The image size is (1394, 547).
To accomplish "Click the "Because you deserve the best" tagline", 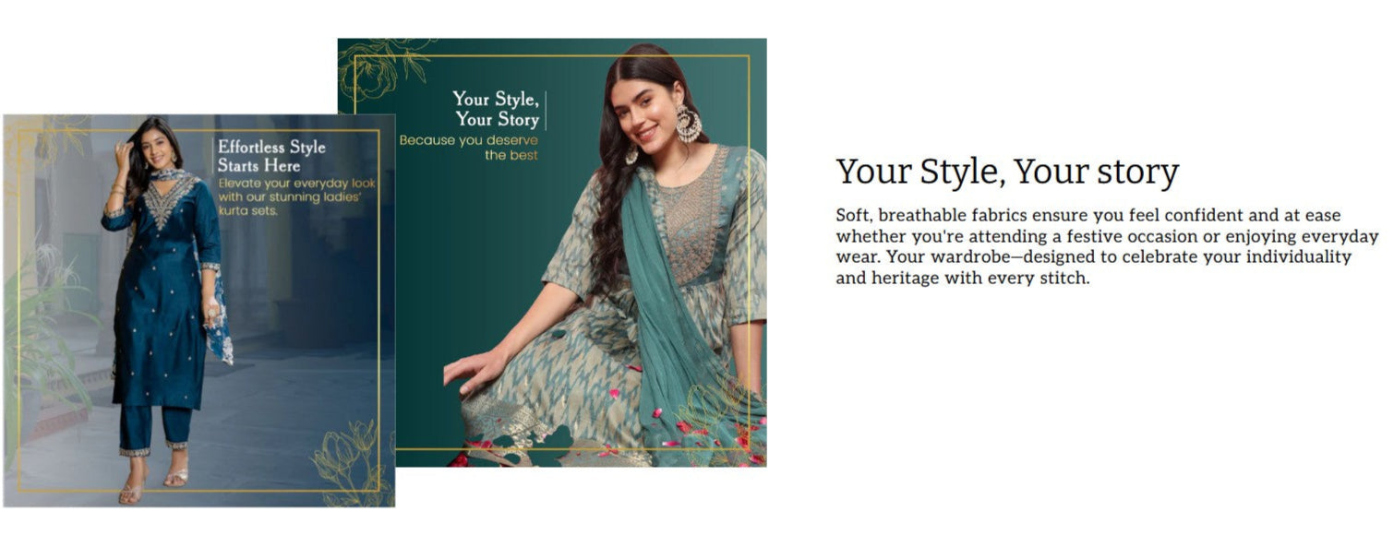I will (x=469, y=148).
